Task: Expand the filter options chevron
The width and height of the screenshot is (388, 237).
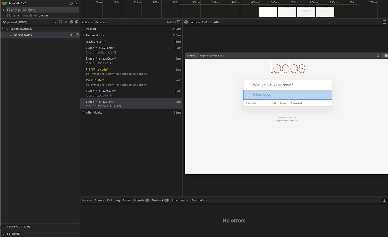Action: 4,10
